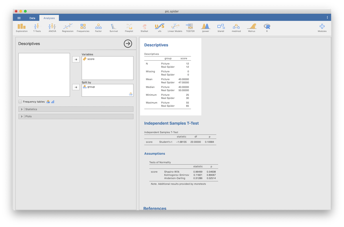Image resolution: width=344 pixels, height=227 pixels.
Task: Collapse the options panel with circled arrow
Action: click(x=128, y=44)
